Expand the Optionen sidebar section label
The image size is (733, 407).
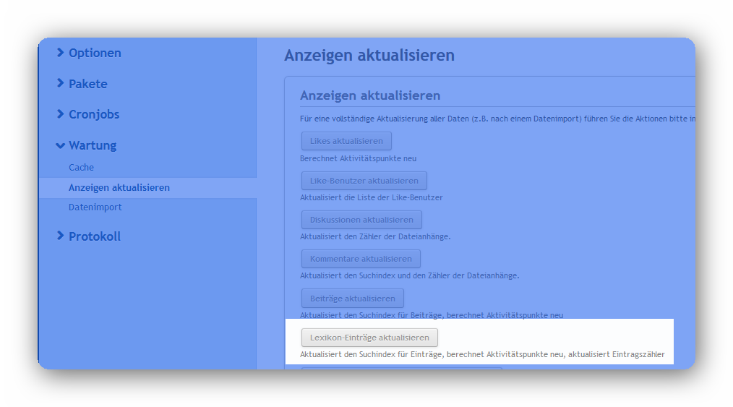(95, 53)
